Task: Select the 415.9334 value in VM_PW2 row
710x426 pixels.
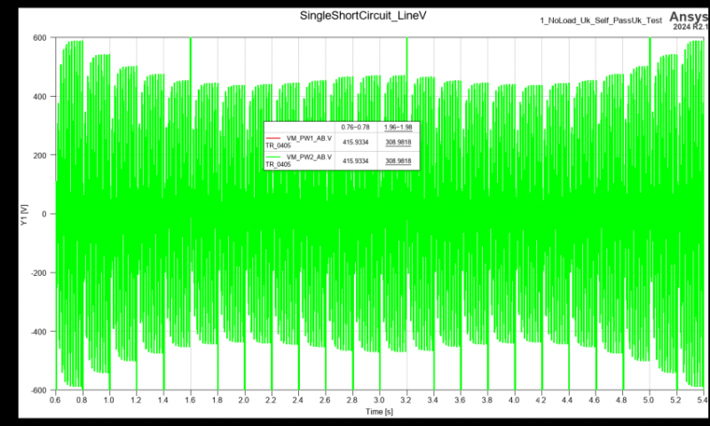Action: [x=358, y=161]
